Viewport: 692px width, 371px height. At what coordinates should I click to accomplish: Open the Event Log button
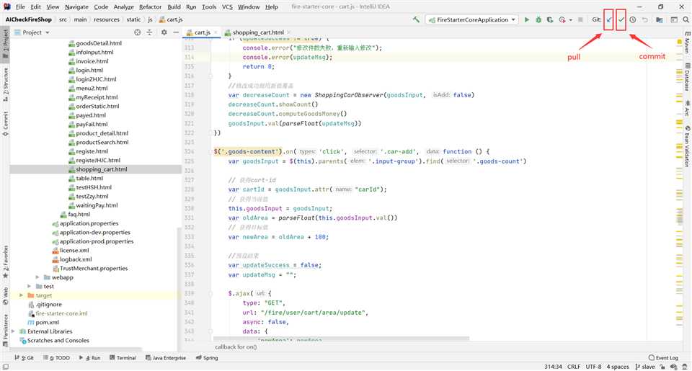(663, 358)
